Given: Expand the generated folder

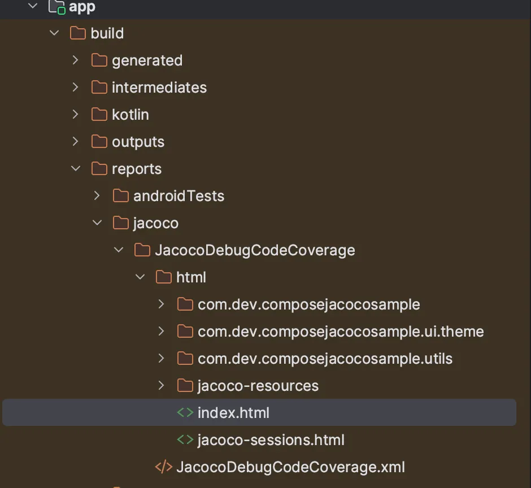Looking at the screenshot, I should tap(75, 60).
